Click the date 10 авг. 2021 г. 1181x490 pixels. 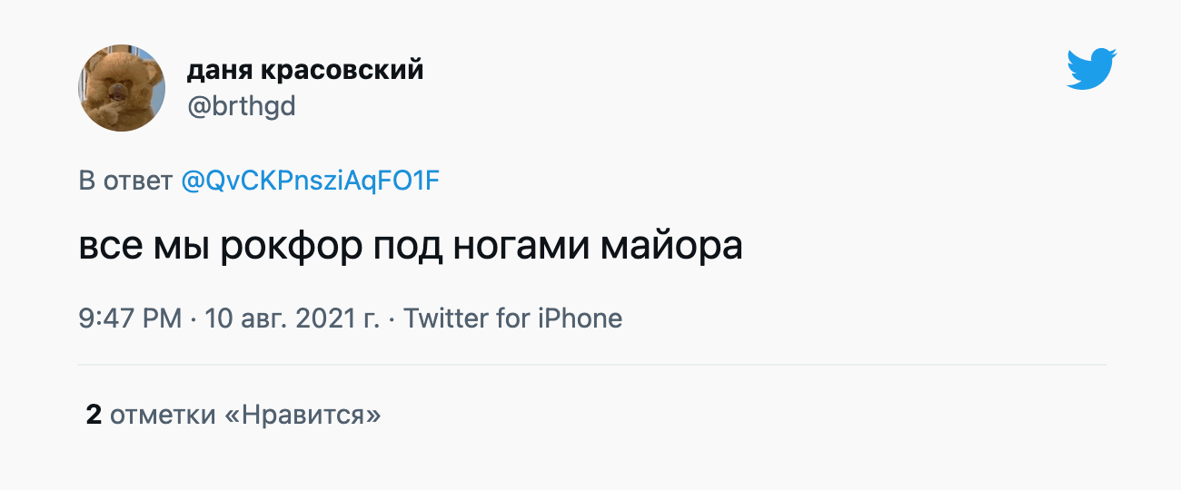click(x=292, y=319)
